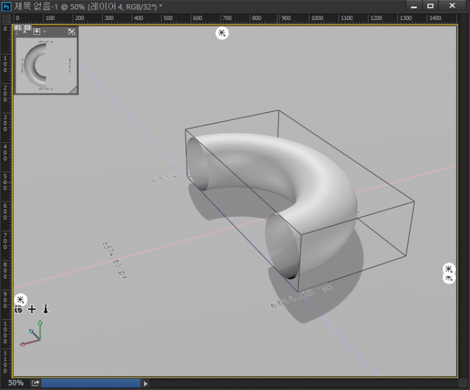
Task: Maximize the document window
Action: 431,6
